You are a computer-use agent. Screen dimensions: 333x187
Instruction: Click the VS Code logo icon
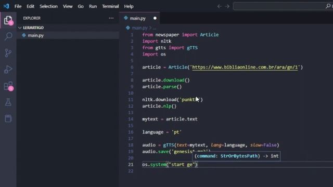[6, 6]
